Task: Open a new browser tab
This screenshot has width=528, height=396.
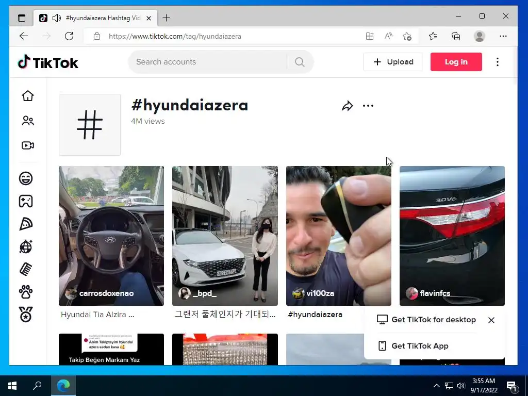Action: (x=167, y=18)
